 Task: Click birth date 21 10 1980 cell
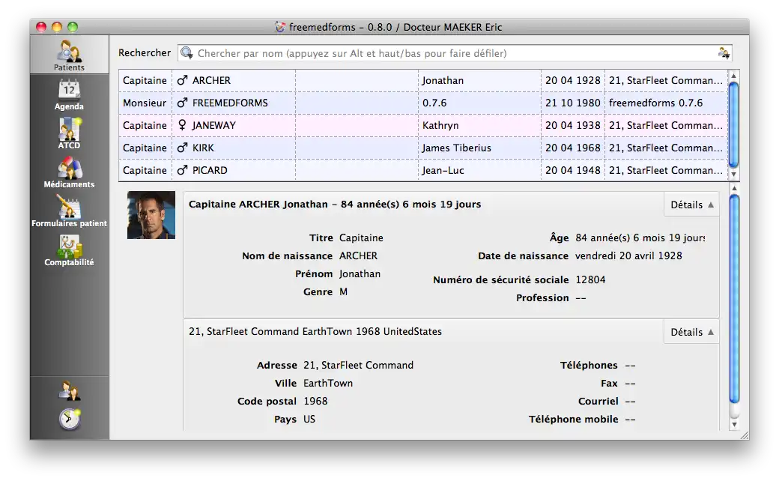[x=573, y=103]
